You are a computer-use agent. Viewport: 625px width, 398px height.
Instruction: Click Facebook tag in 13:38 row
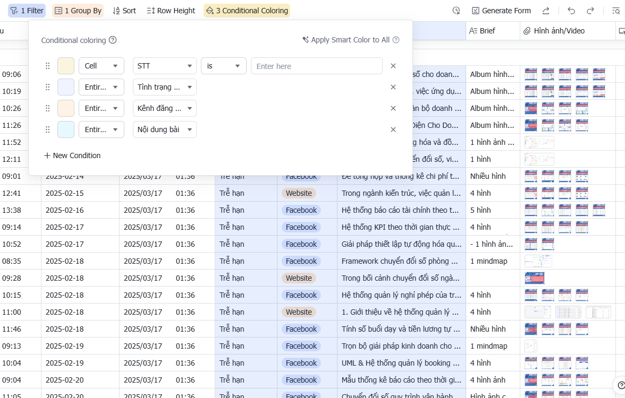click(301, 210)
